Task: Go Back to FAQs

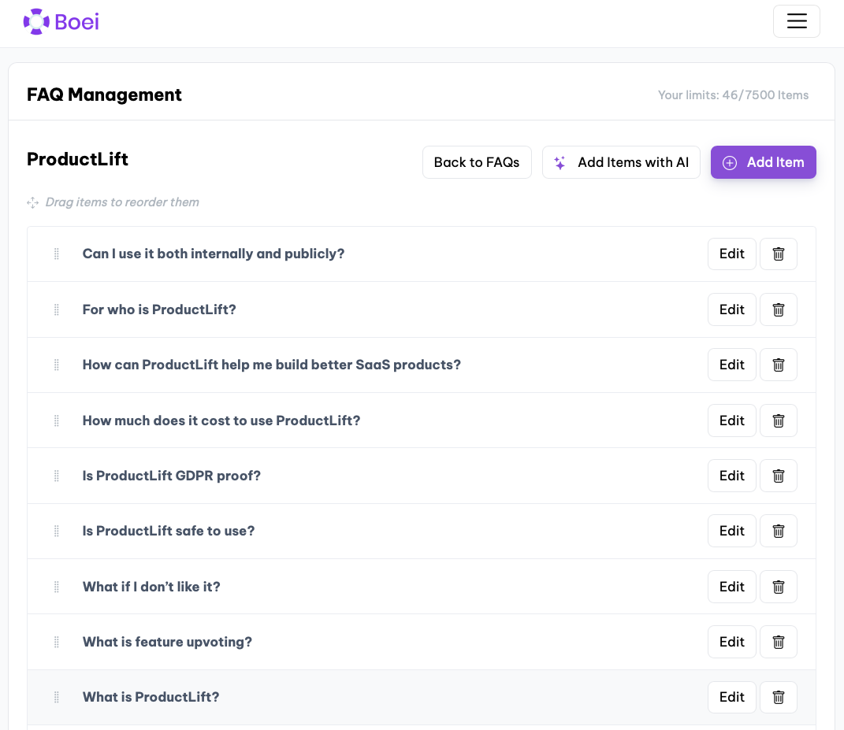Action: tap(477, 162)
